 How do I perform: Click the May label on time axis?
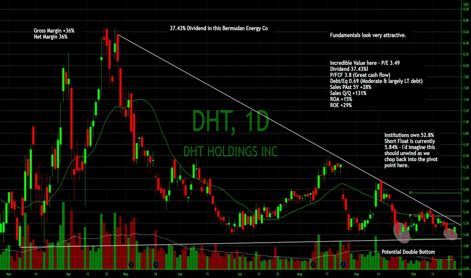[x=125, y=274]
